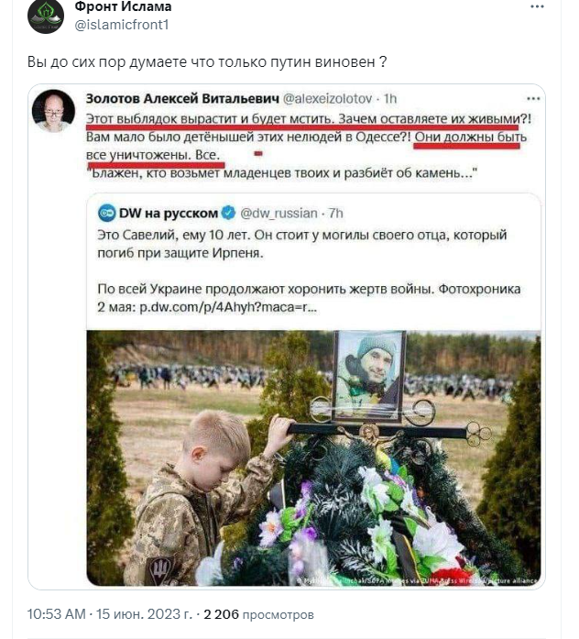Click the @dw_russian handle
579x639 pixels.
(x=279, y=213)
